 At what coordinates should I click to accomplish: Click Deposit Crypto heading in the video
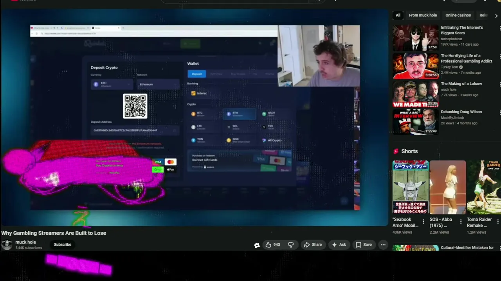pos(104,68)
